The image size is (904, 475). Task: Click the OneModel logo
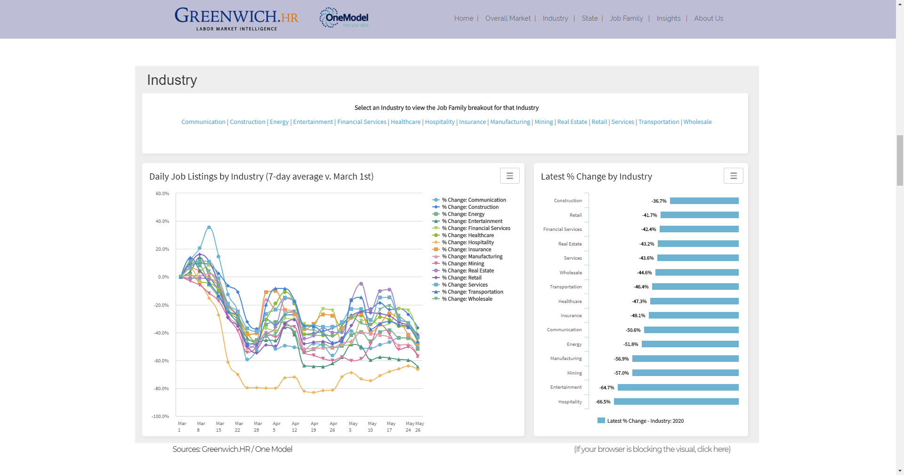click(x=344, y=17)
